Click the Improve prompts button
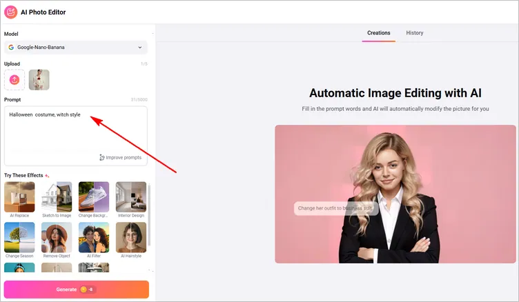 coord(120,157)
